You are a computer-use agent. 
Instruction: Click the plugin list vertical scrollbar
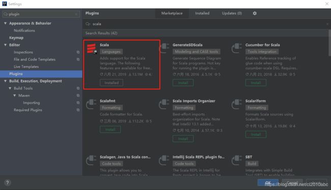click(329, 43)
